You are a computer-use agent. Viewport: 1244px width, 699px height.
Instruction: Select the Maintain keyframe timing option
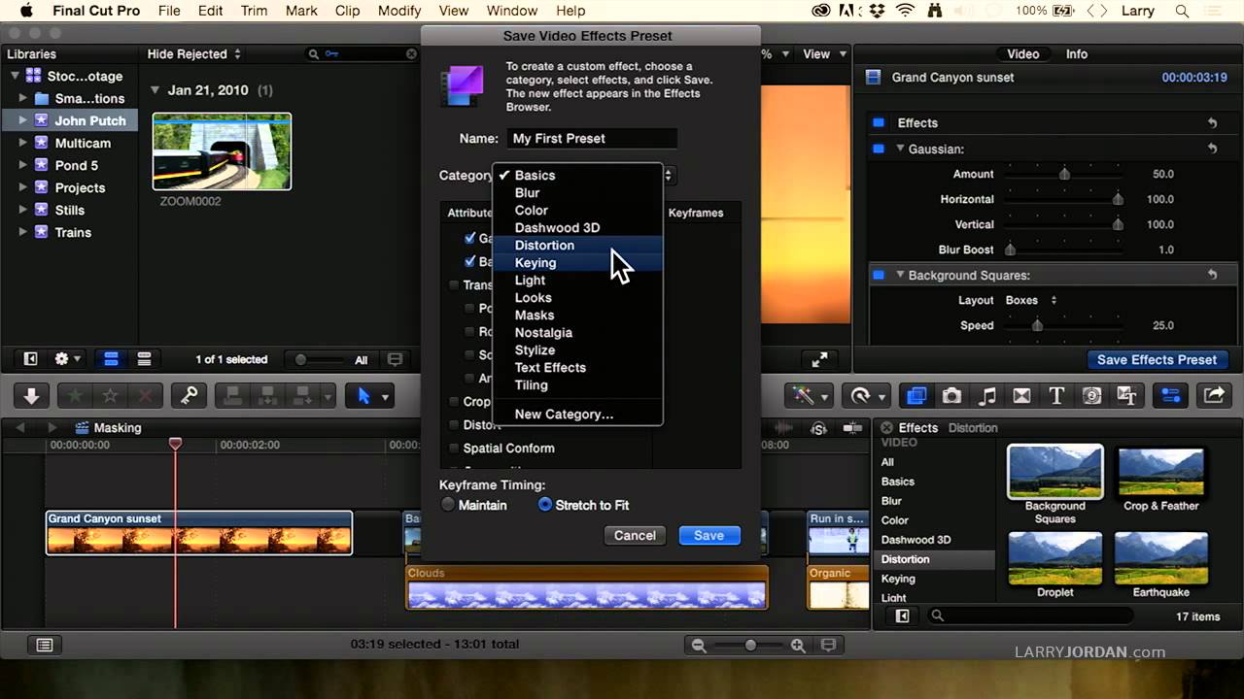[448, 505]
